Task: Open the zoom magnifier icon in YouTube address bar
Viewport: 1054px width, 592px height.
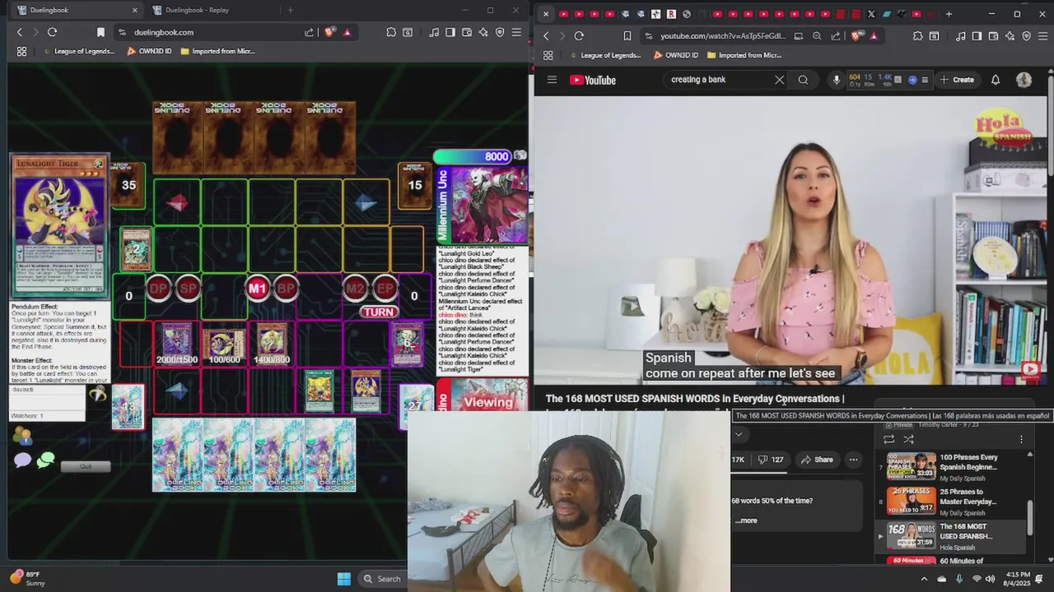Action: click(x=817, y=36)
